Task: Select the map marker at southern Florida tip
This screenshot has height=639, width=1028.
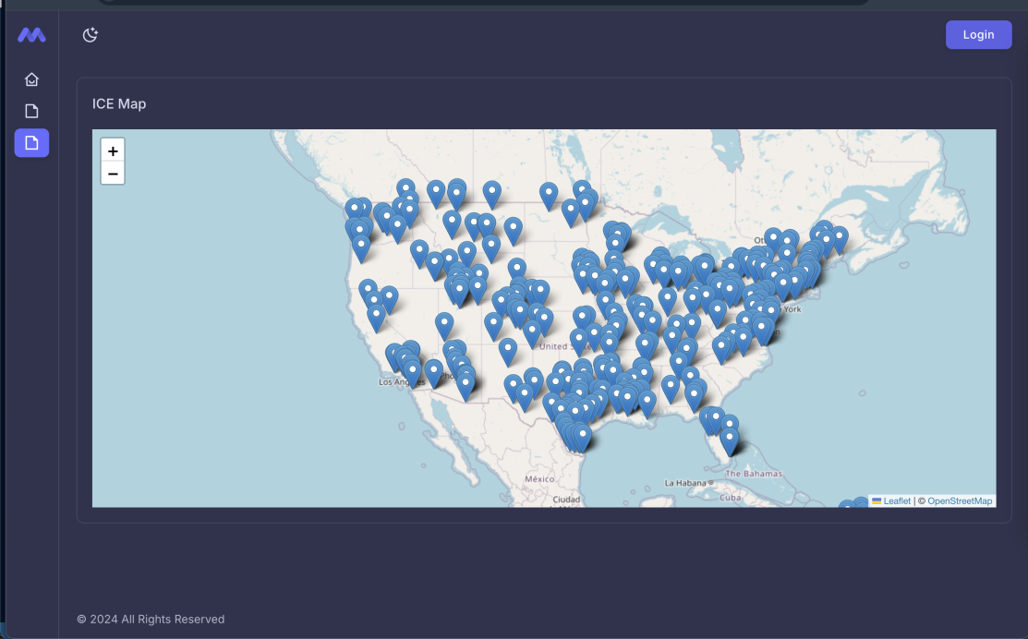Action: tap(729, 441)
